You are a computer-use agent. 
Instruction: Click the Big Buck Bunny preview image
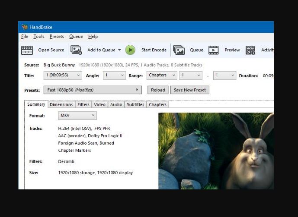point(216,151)
